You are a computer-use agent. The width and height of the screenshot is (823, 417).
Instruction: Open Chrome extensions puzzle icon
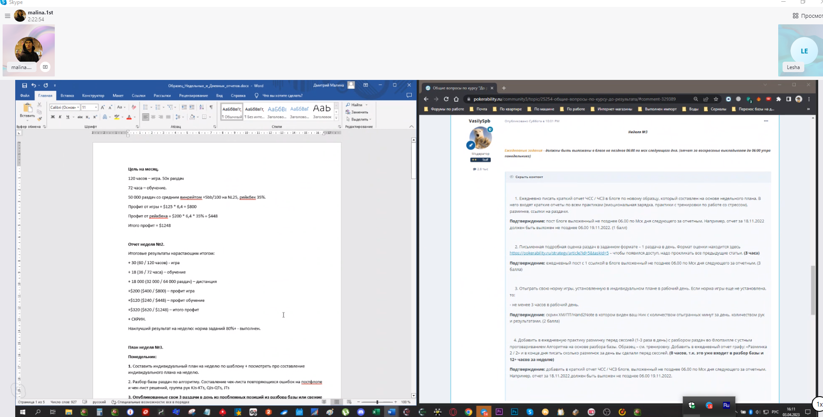[778, 99]
